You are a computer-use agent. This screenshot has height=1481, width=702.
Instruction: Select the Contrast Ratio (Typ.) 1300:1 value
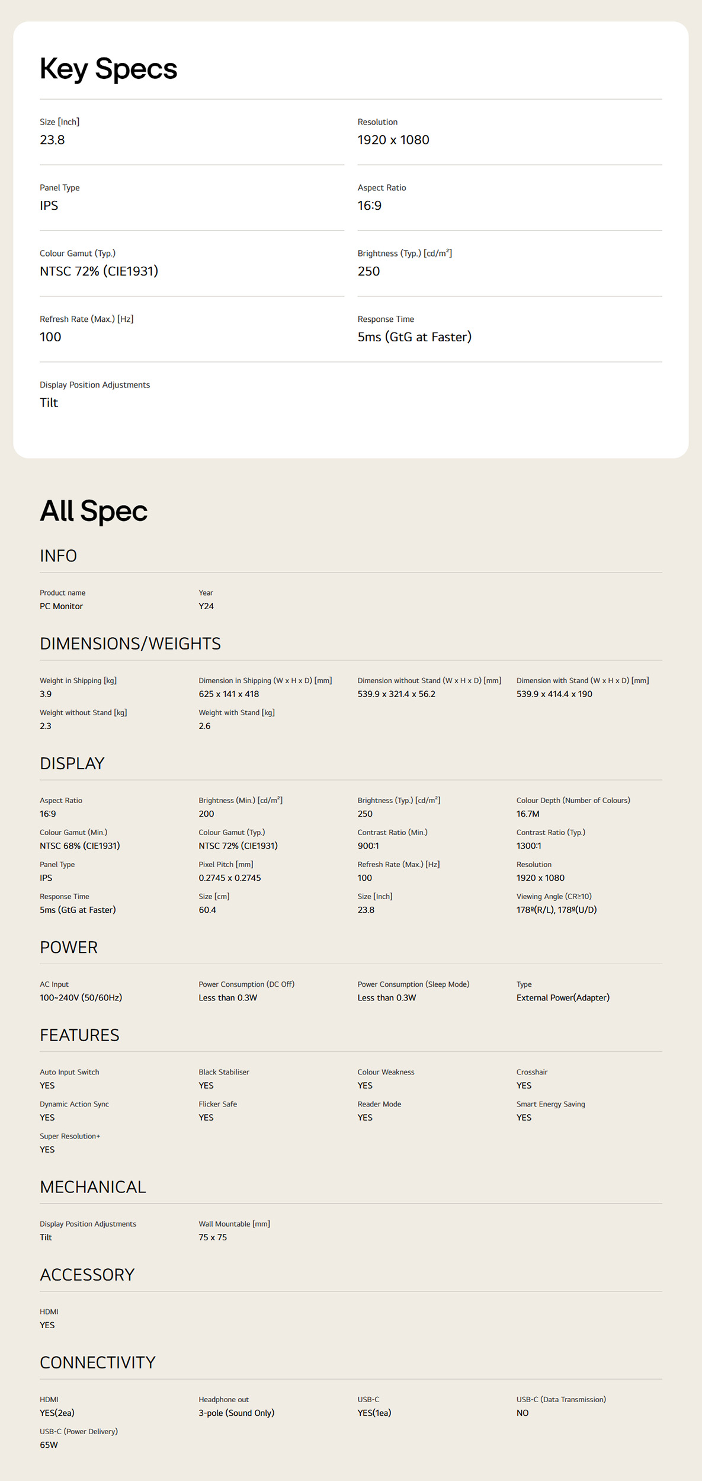click(529, 846)
